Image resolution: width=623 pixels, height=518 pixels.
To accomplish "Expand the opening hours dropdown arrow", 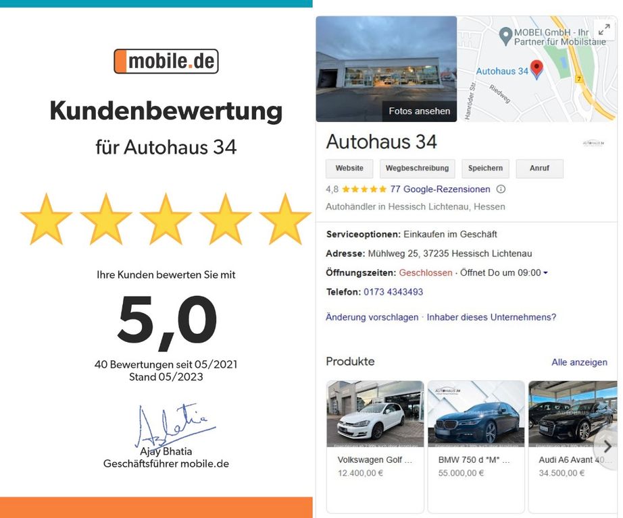I will (545, 273).
